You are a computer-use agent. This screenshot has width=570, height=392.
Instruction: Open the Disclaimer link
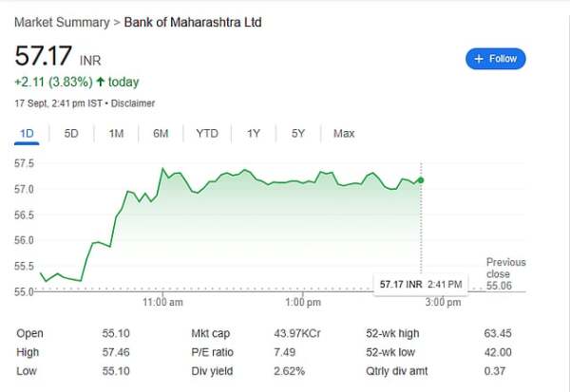[x=134, y=103]
